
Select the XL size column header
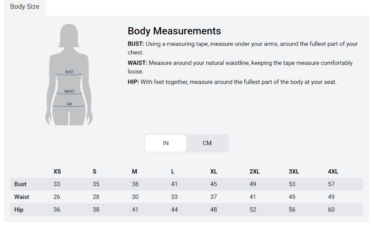click(214, 171)
